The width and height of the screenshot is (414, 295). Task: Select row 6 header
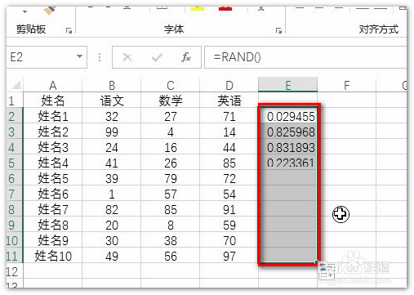pyautogui.click(x=15, y=178)
